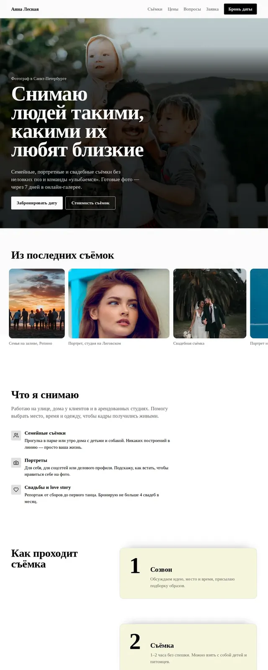This screenshot has height=670, width=268.
Task: Click the step number 2
Action: (135, 642)
